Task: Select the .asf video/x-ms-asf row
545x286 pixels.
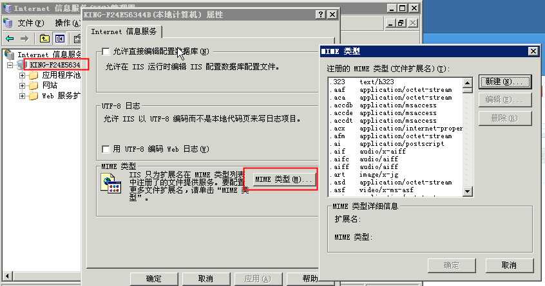Action: pyautogui.click(x=396, y=190)
